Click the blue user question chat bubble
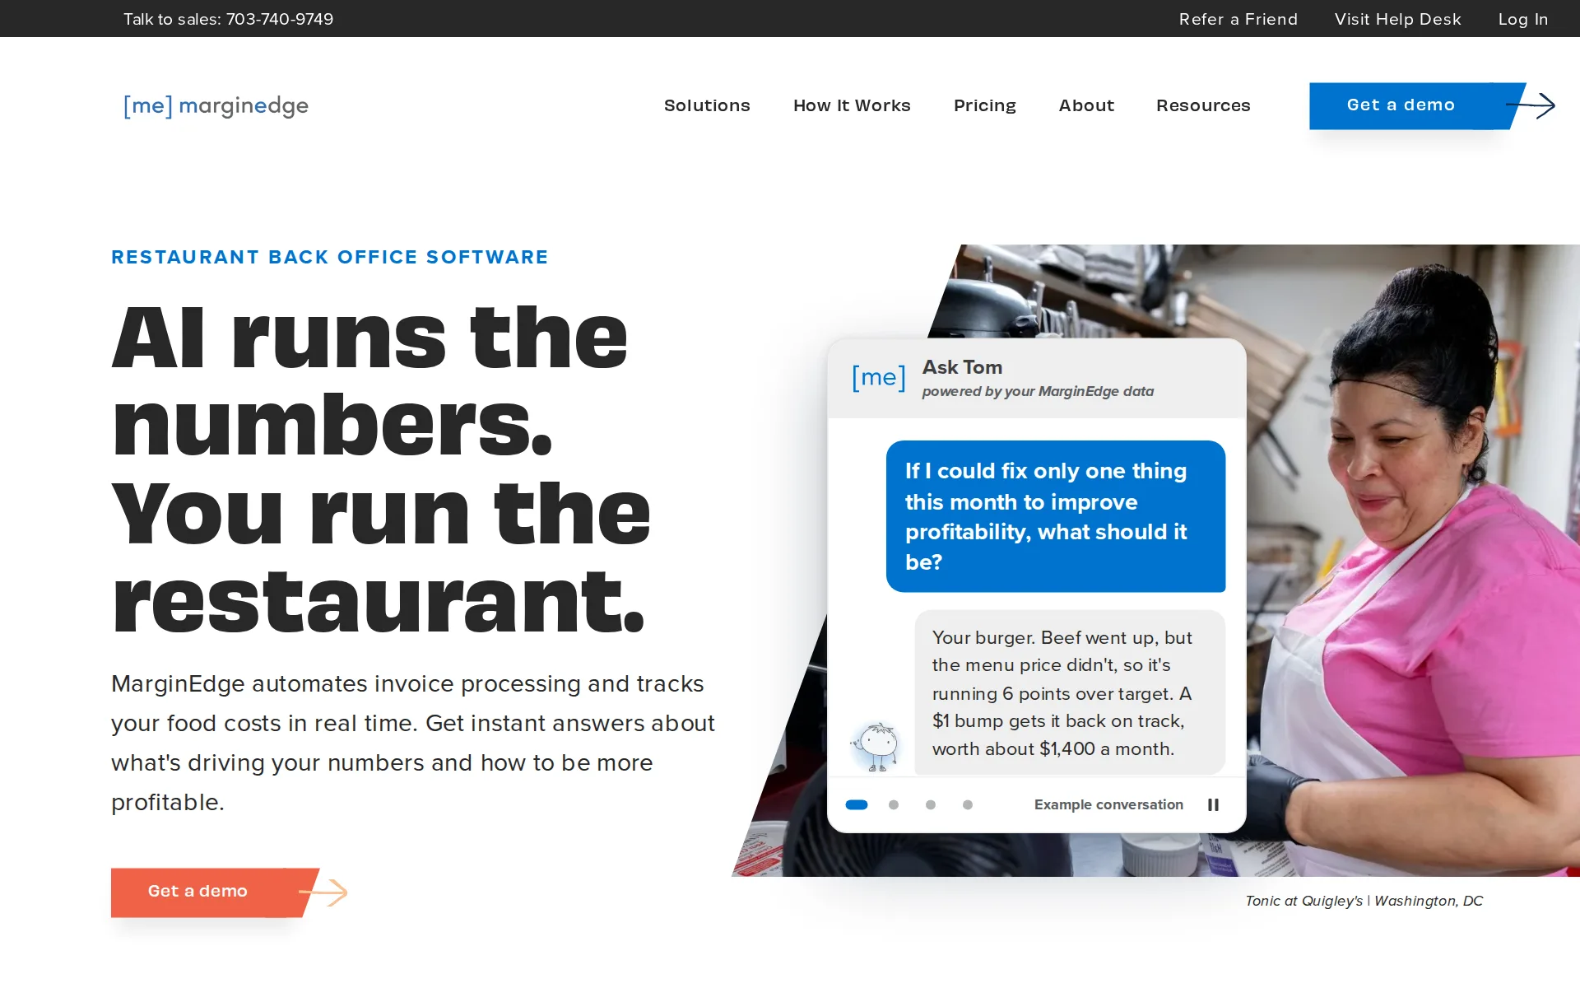The height and width of the screenshot is (988, 1580). 1055,516
